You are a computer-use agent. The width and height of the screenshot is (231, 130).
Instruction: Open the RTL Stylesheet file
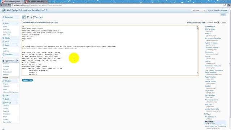click(210, 117)
